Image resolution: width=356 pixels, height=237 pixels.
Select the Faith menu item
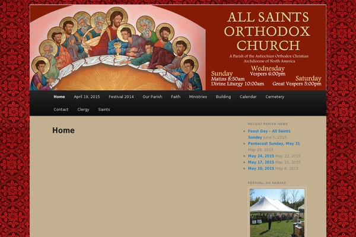[x=176, y=97]
